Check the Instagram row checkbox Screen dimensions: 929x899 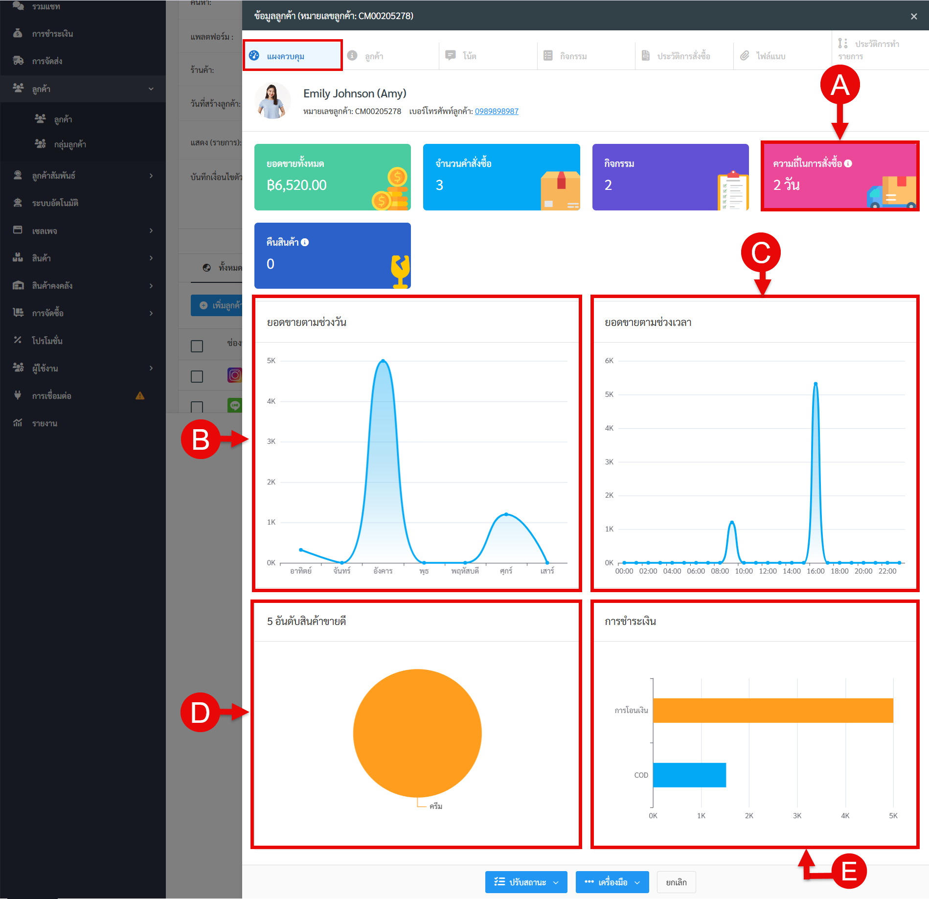pos(197,376)
